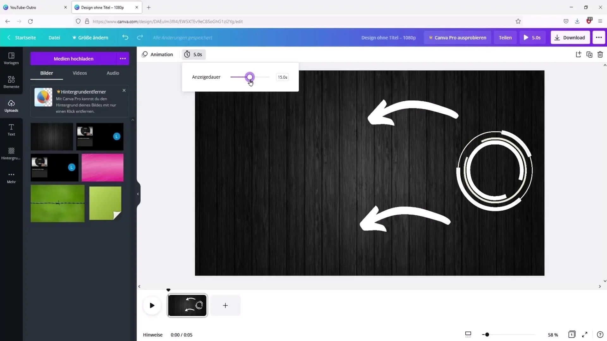Open the Uploads sidebar panel

[11, 106]
